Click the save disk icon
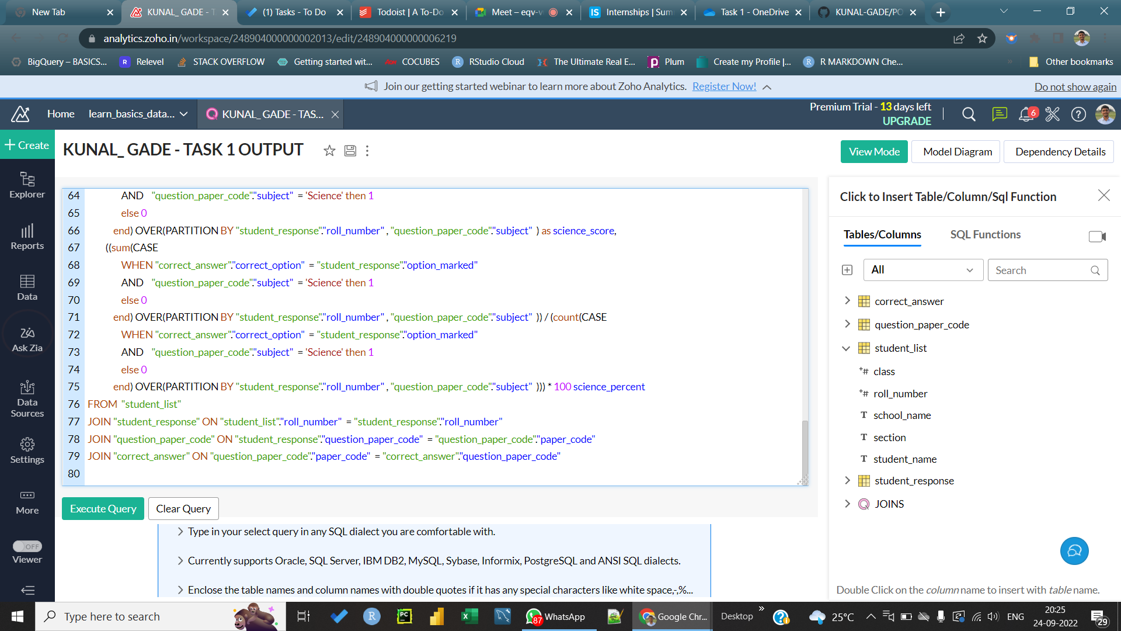The height and width of the screenshot is (631, 1121). tap(350, 151)
